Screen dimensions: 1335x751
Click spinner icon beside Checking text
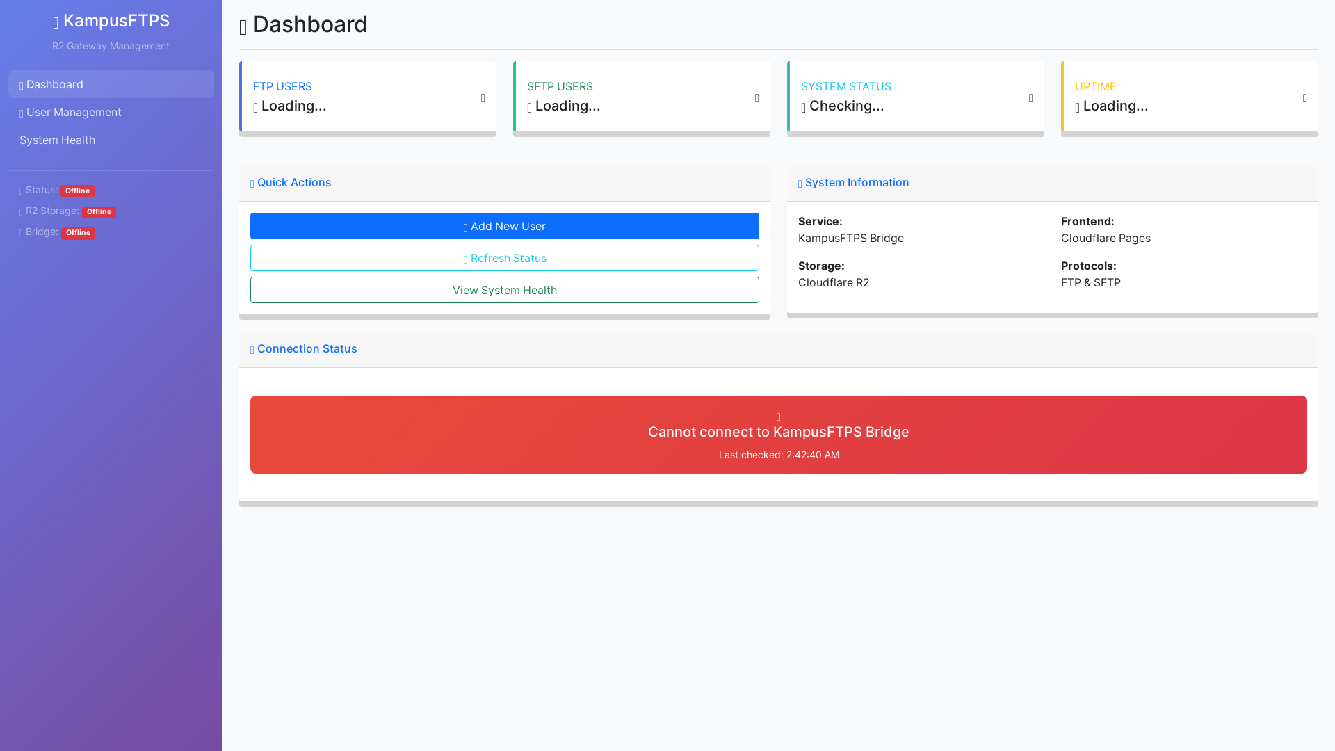coord(804,108)
